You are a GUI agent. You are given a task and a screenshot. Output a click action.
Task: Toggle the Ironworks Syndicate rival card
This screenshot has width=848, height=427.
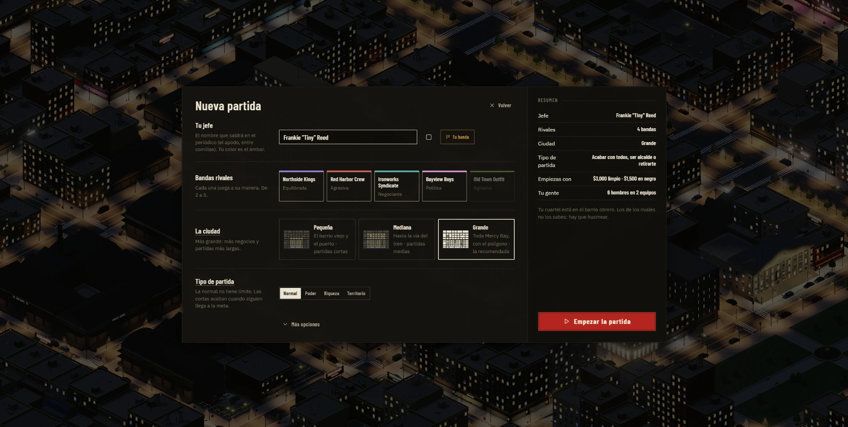396,186
